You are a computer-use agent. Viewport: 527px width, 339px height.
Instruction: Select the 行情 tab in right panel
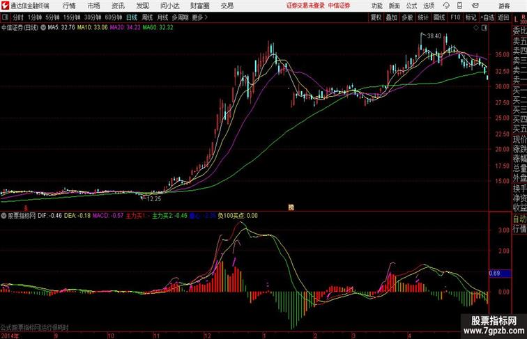pyautogui.click(x=519, y=229)
